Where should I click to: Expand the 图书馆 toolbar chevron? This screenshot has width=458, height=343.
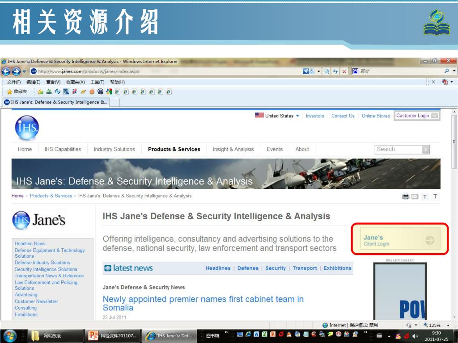point(226,332)
